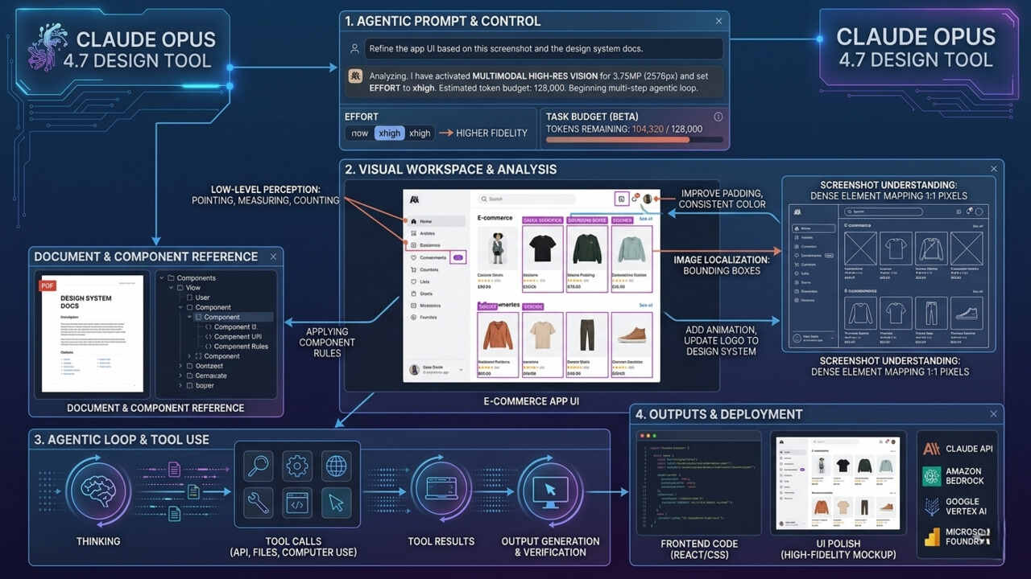The image size is (1031, 579).
Task: Open the Task Budget info icon
Action: pos(718,117)
